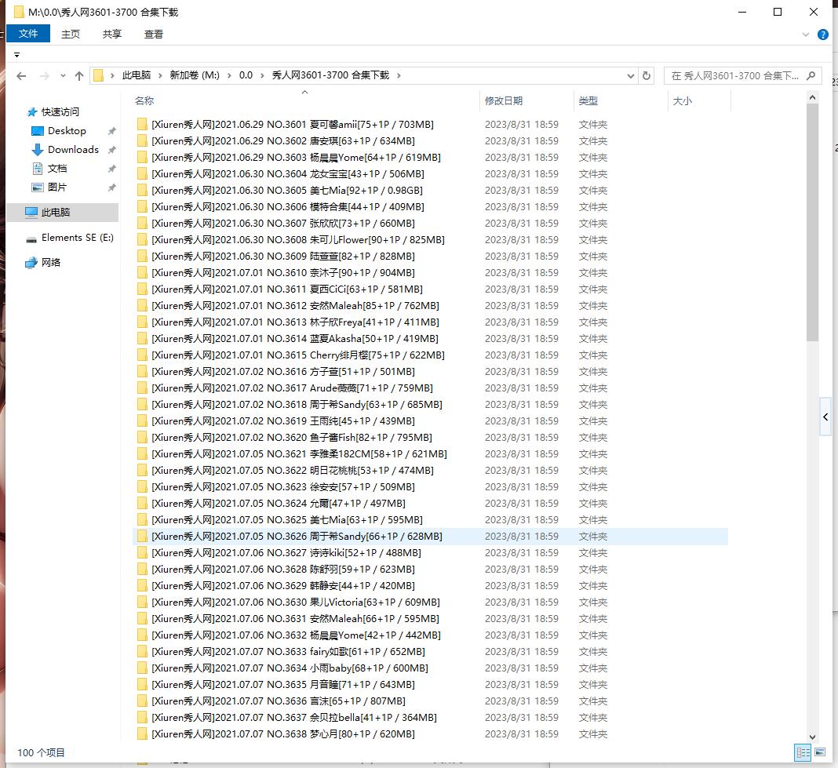The image size is (838, 768).
Task: Open the recent locations dropdown arrow
Action: click(x=63, y=76)
